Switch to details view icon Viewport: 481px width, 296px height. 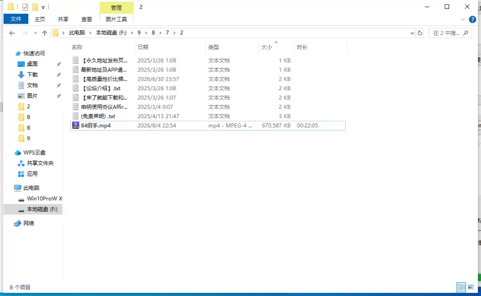point(461,287)
